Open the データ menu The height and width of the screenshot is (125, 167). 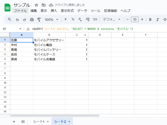pyautogui.click(x=82, y=11)
